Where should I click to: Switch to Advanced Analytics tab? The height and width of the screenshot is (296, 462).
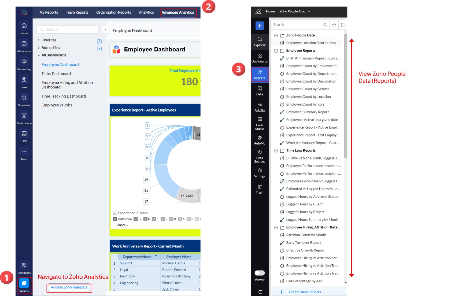point(178,13)
